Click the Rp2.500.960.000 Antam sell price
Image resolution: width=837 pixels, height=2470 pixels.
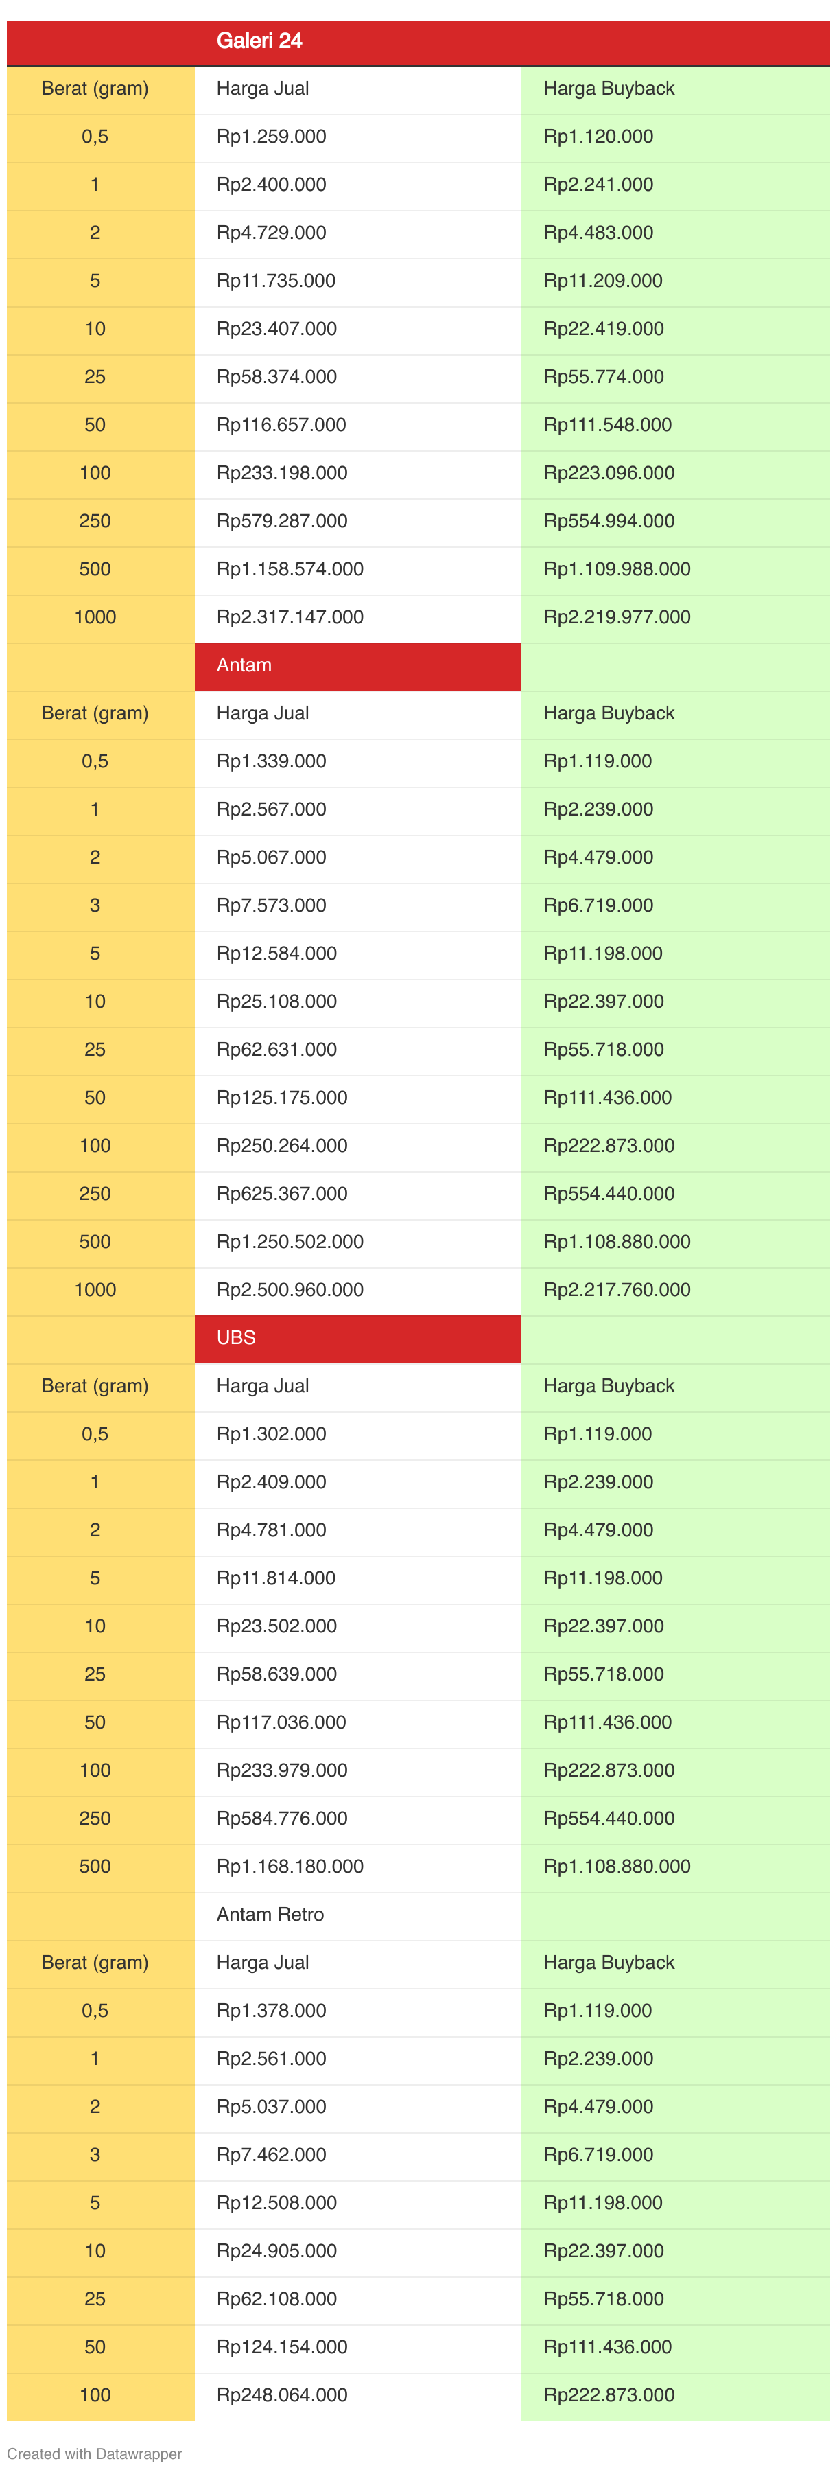pyautogui.click(x=290, y=1290)
